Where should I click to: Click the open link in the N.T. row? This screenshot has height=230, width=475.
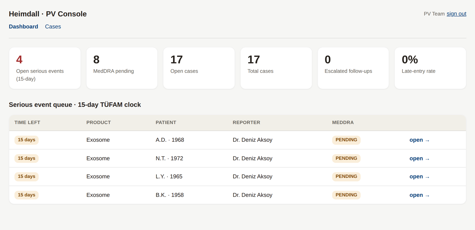tap(419, 159)
